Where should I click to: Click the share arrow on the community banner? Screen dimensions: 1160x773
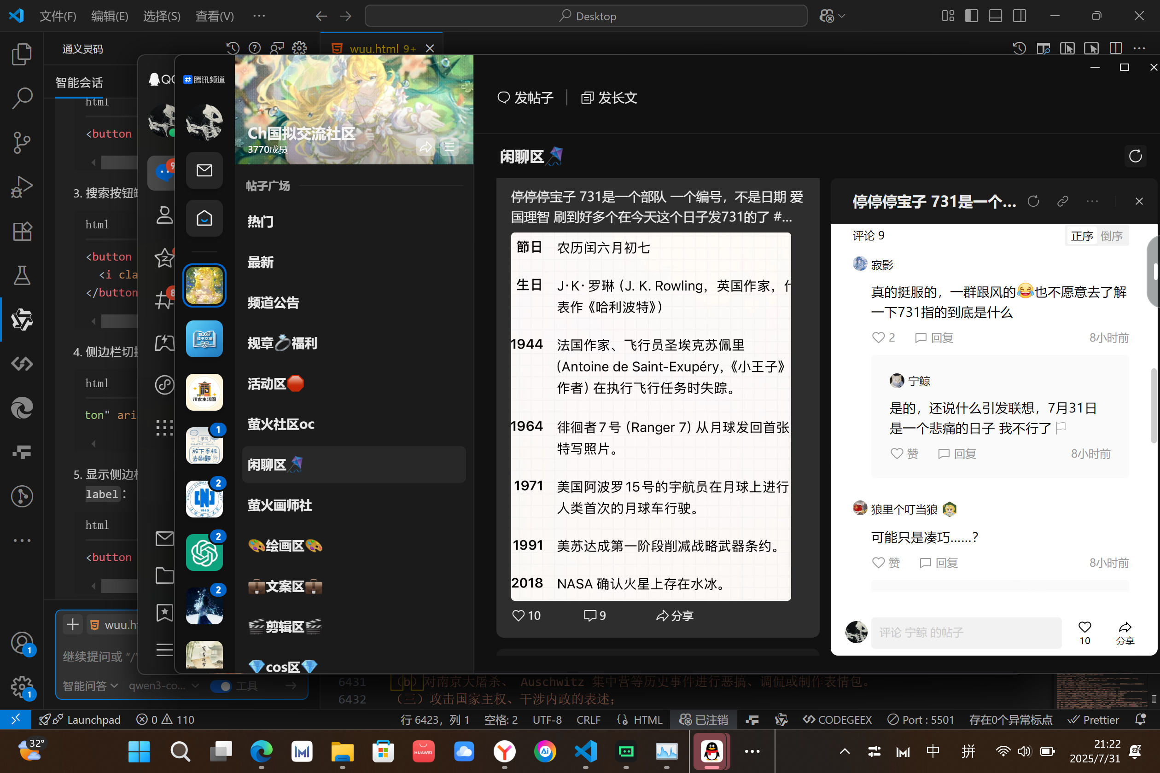425,147
